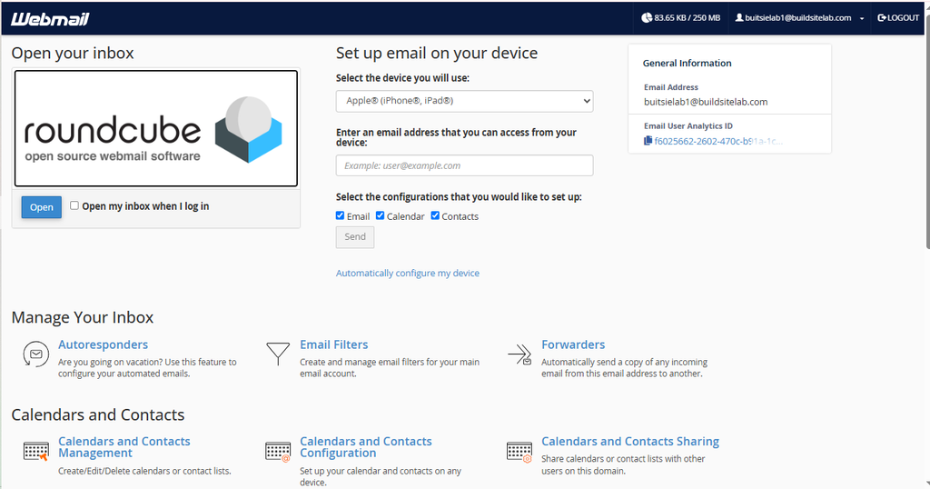Click the 83.65 KB / 250 MB usage text
Viewport: 930px width, 489px height.
(687, 18)
